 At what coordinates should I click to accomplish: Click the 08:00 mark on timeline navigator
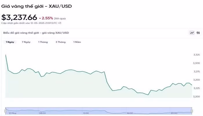(x=42, y=113)
